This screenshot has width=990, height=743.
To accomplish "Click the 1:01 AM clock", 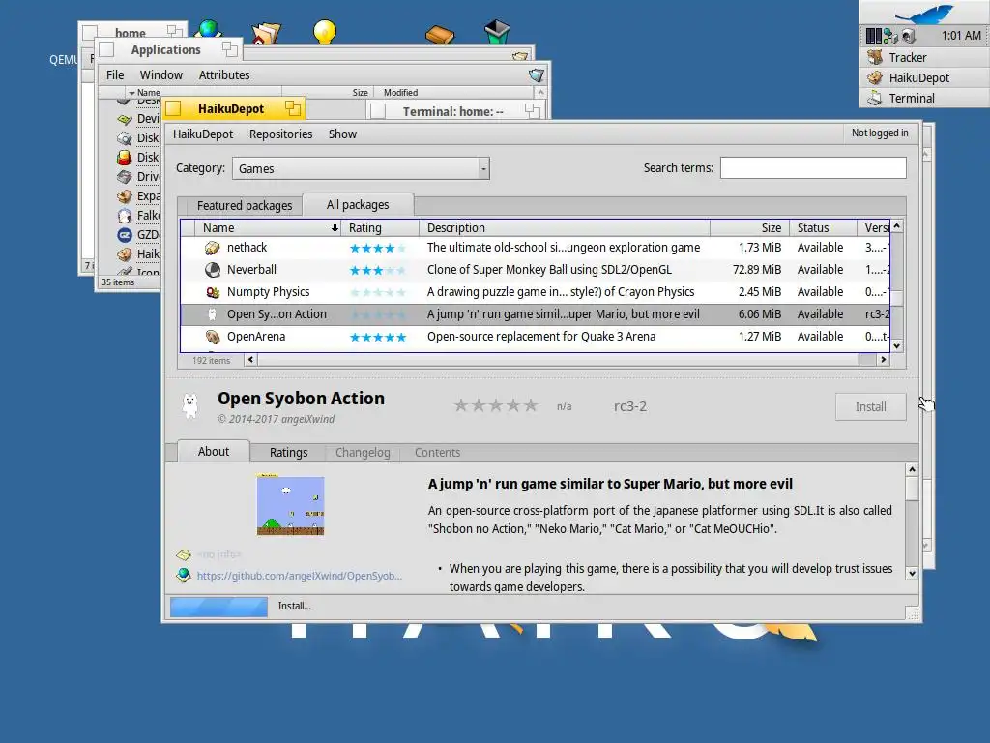I will [x=961, y=36].
